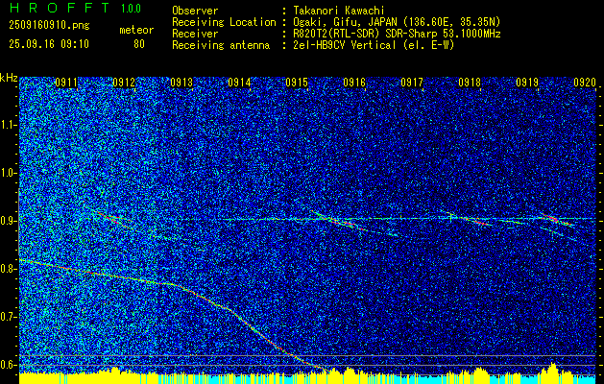Click the 0912 time marker
604x384 pixels.
click(124, 82)
